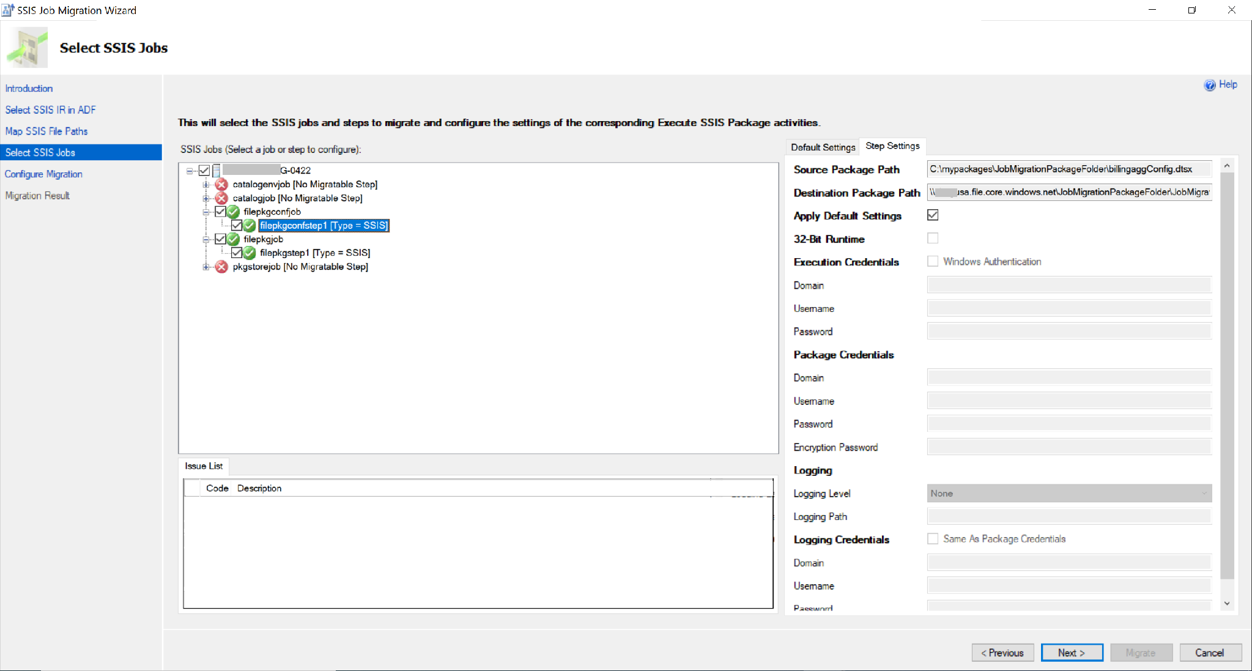Click the red X icon on catalogenvjob
The width and height of the screenshot is (1252, 671).
[x=222, y=184]
